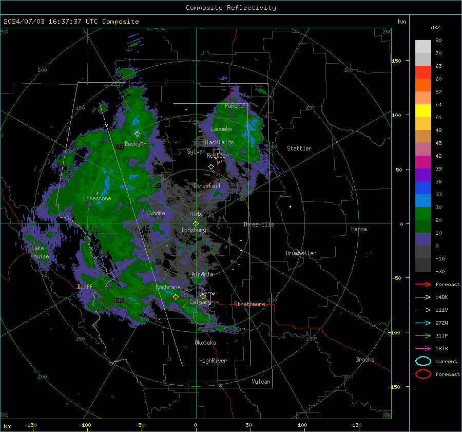462x432 pixels.
Task: Select the orange 111V arrow icon
Action: 423,310
